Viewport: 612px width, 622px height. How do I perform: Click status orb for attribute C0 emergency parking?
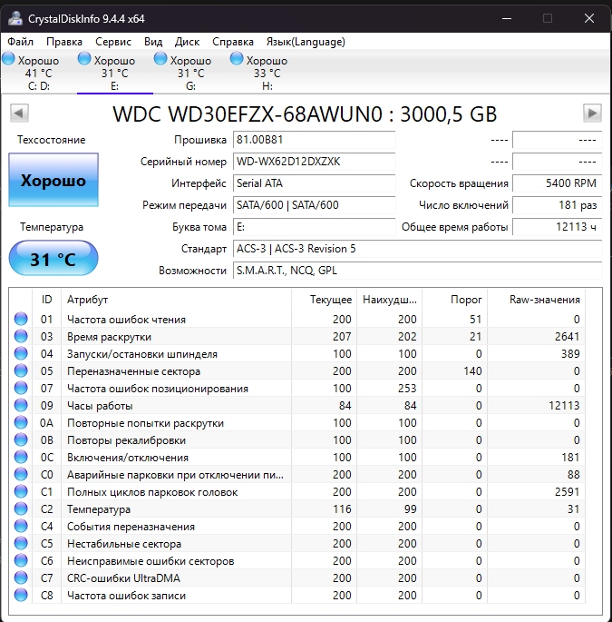point(21,474)
